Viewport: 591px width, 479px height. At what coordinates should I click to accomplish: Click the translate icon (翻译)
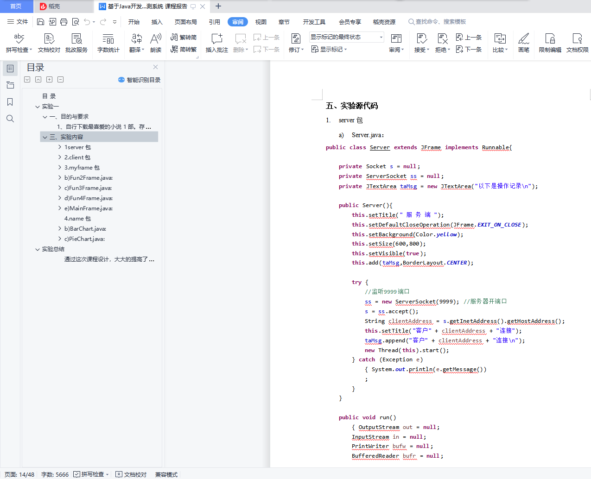136,43
